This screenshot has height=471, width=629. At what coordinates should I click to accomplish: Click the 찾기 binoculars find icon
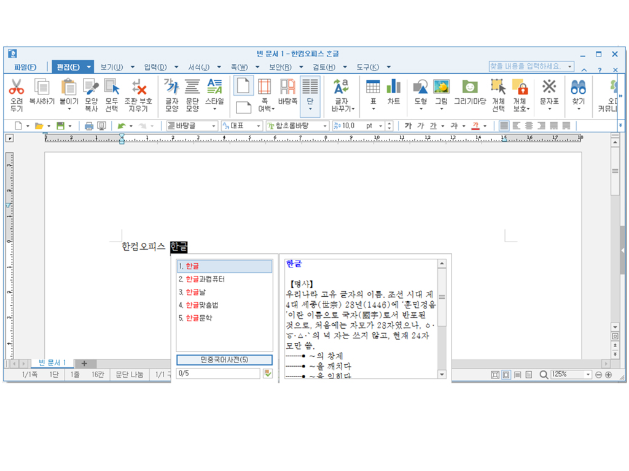579,86
